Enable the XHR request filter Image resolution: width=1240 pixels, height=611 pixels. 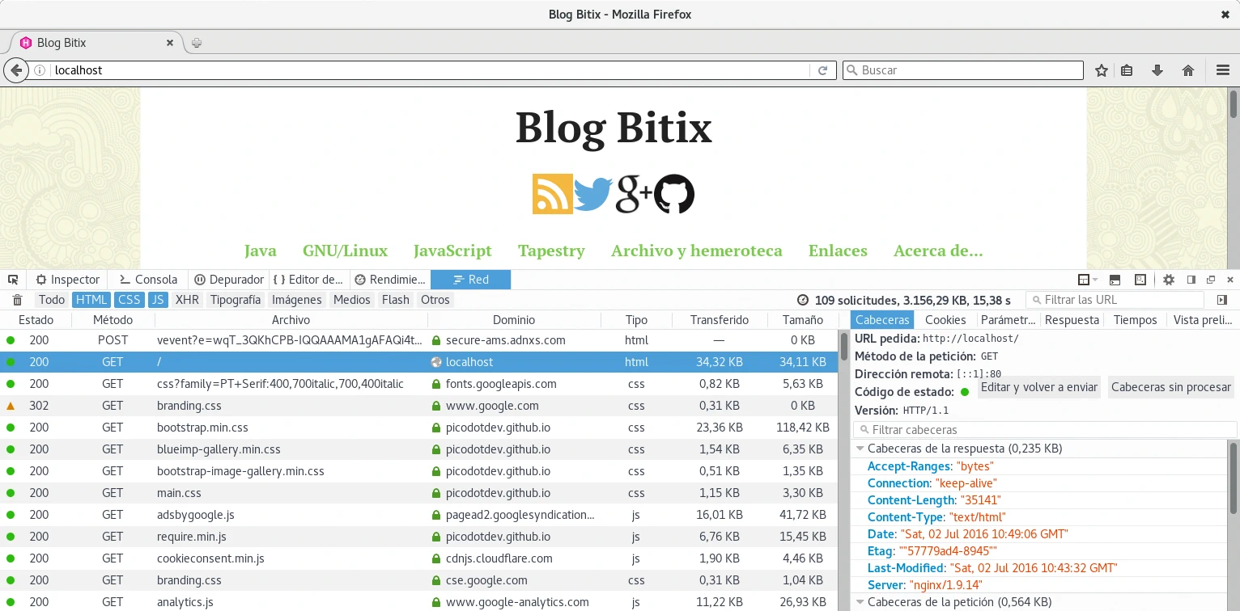point(187,300)
